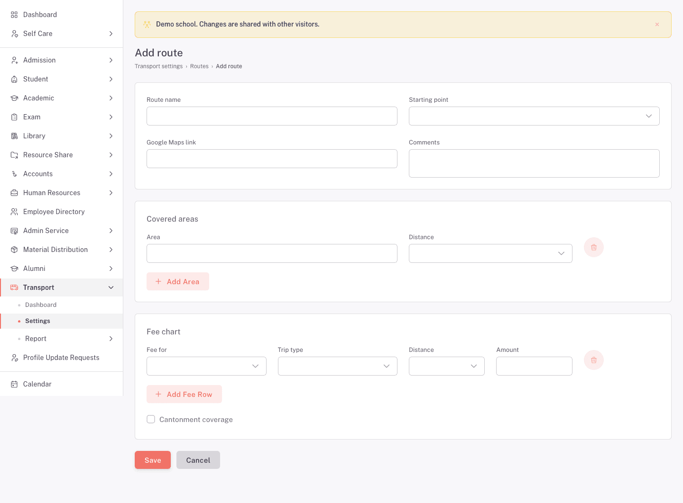The image size is (683, 503).
Task: Open the Trip type dropdown
Action: coord(338,366)
